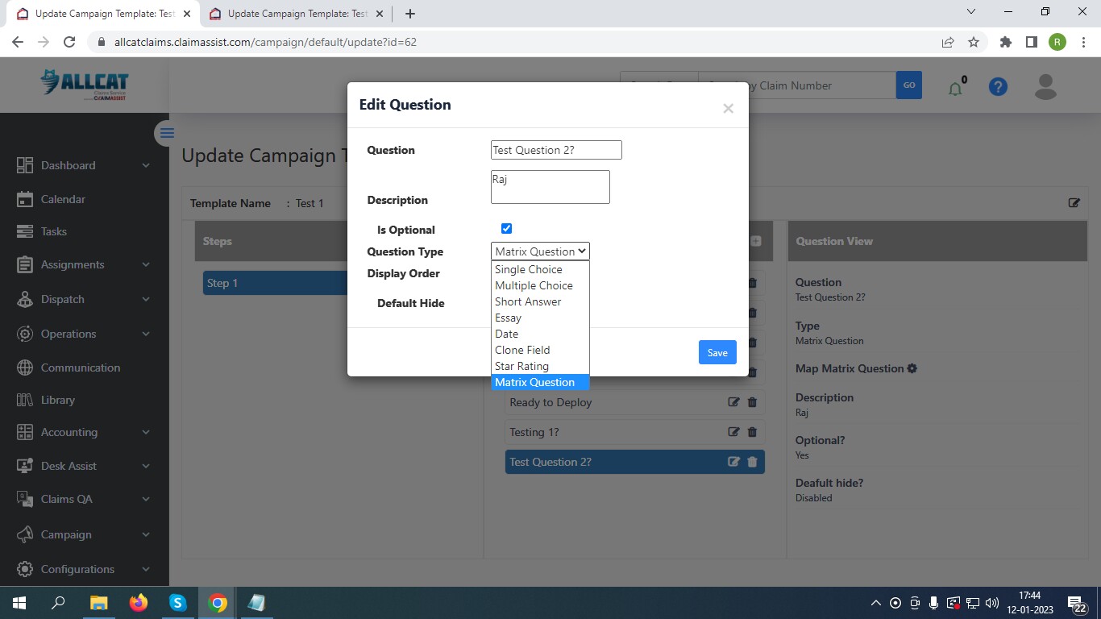Select Clone Field option
Image resolution: width=1101 pixels, height=619 pixels.
(x=540, y=350)
